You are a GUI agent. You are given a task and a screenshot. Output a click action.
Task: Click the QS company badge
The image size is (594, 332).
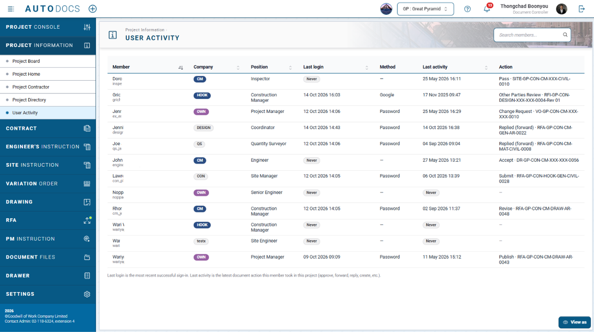coord(199,144)
